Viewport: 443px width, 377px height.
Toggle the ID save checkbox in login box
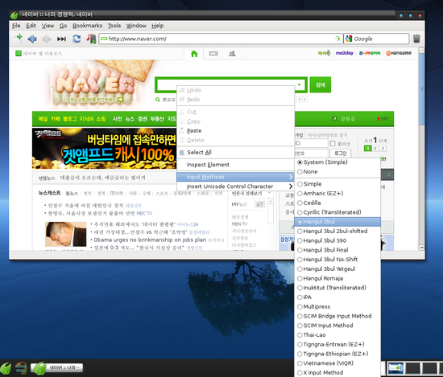pos(333,144)
